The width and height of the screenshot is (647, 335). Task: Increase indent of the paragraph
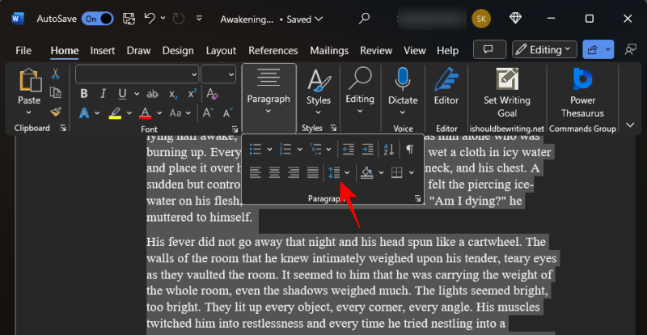[x=368, y=149]
